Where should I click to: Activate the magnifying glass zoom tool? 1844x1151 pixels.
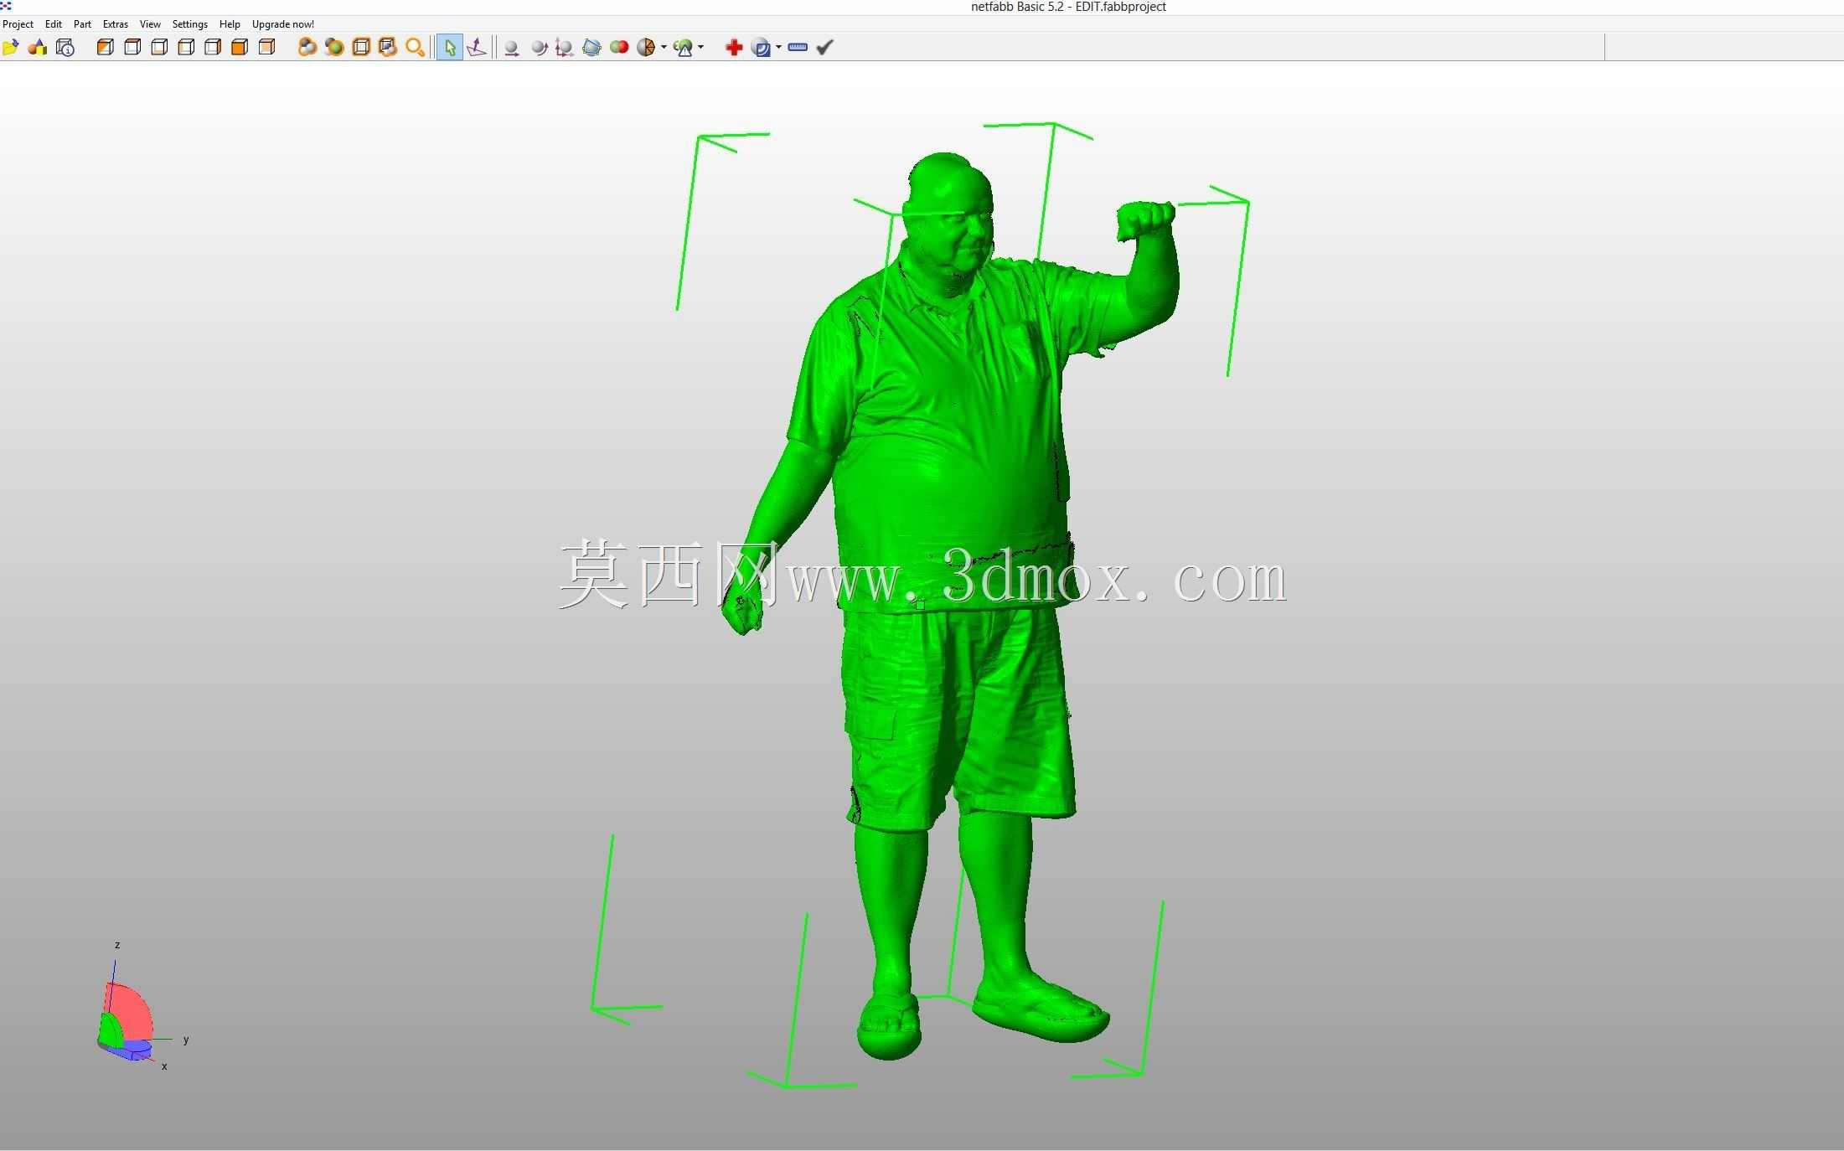click(415, 48)
